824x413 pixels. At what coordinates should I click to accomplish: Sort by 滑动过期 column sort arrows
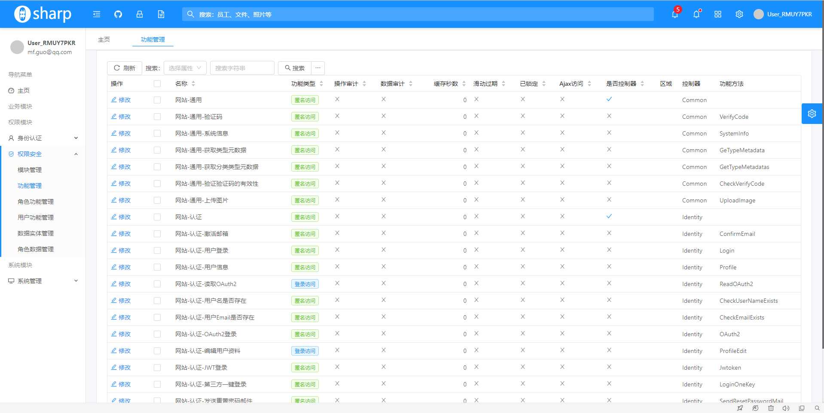coord(504,84)
